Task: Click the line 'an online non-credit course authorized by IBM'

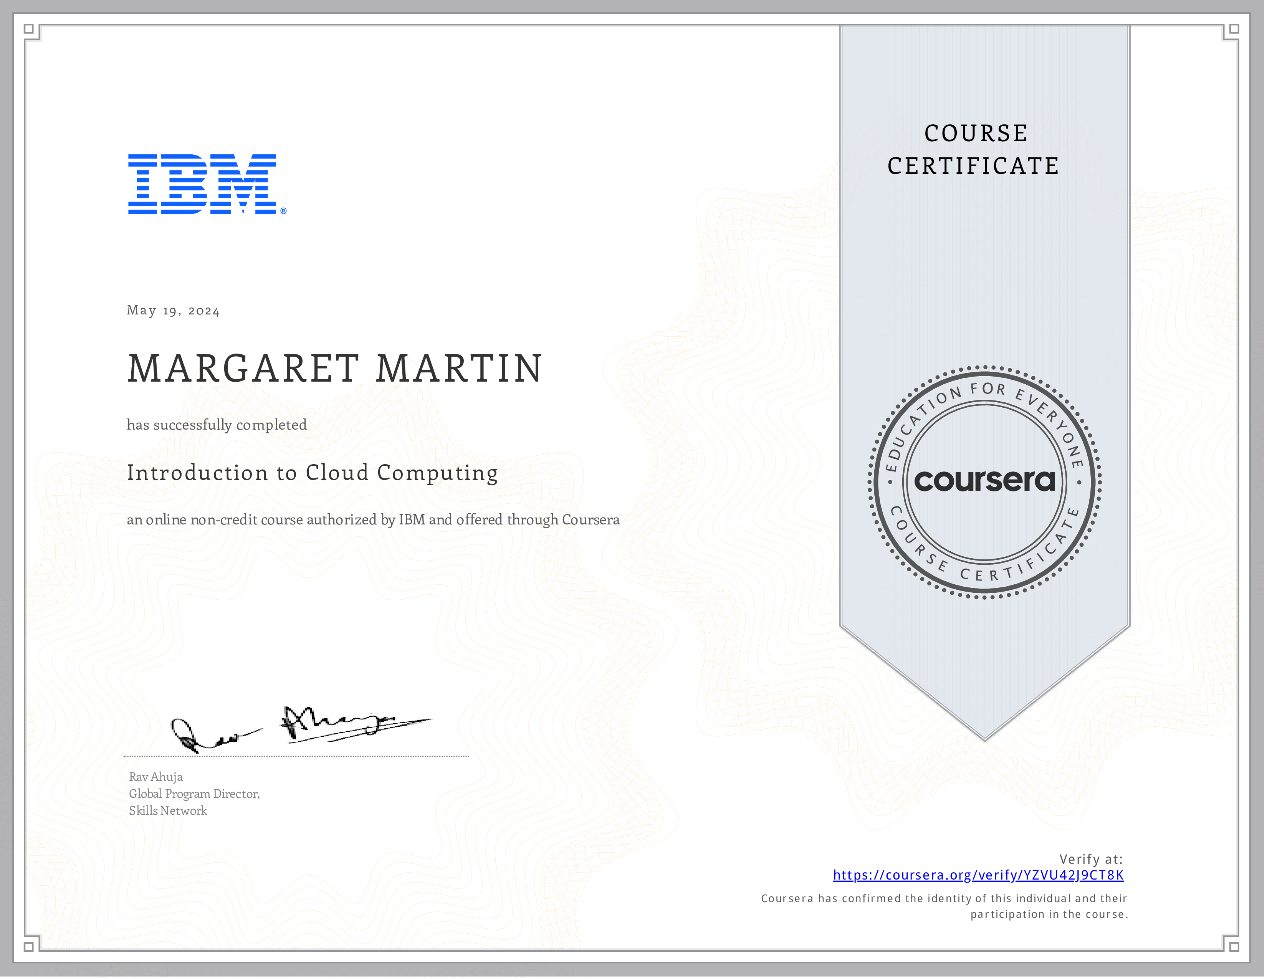Action: tap(374, 520)
